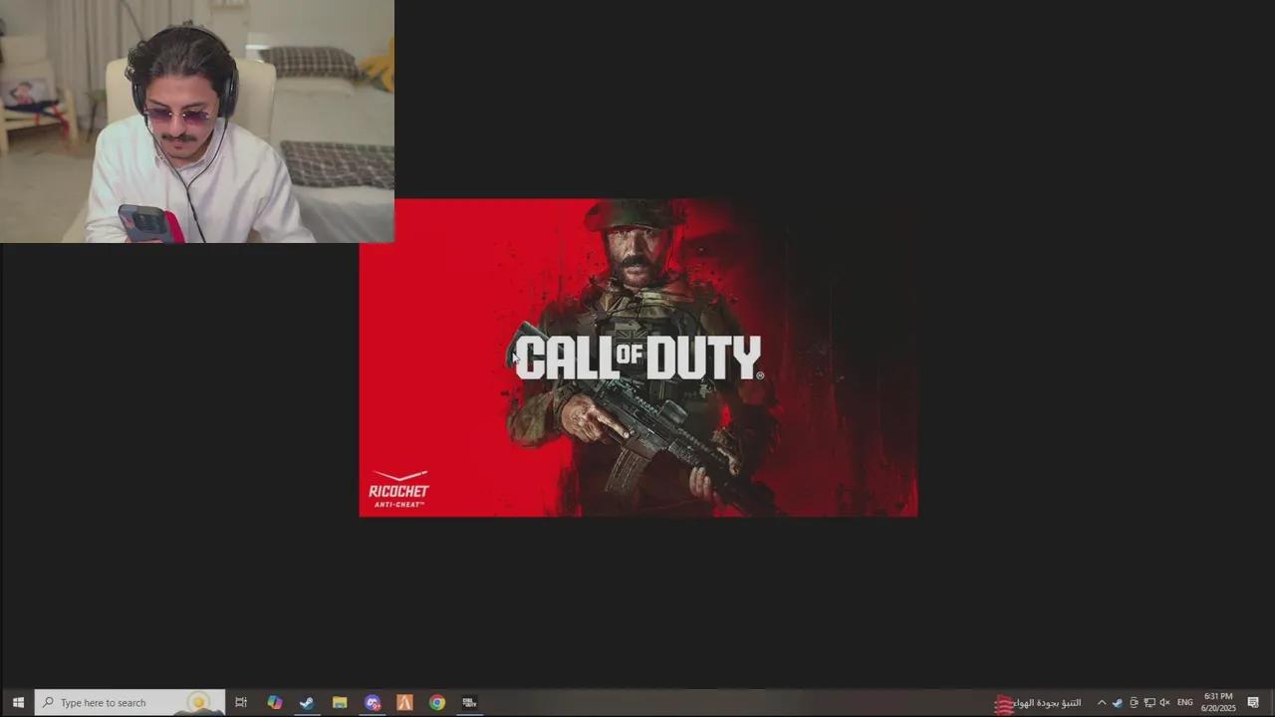The image size is (1275, 717).
Task: Open the Steam tray icon
Action: (1118, 703)
